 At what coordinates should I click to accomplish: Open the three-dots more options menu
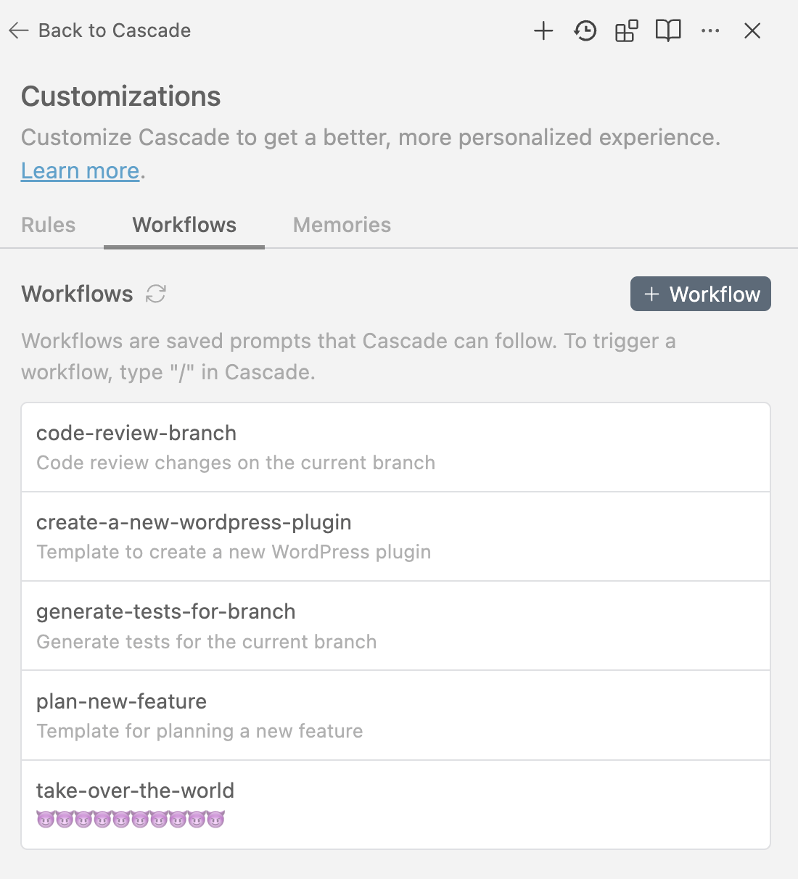tap(710, 30)
